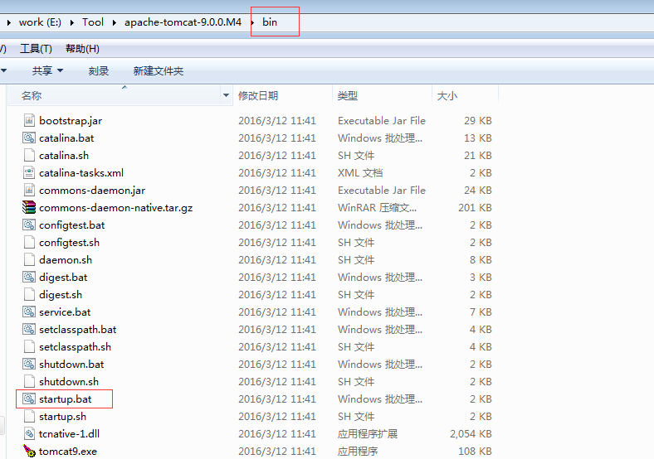Select the file named tomcat9.exe

coord(67,451)
